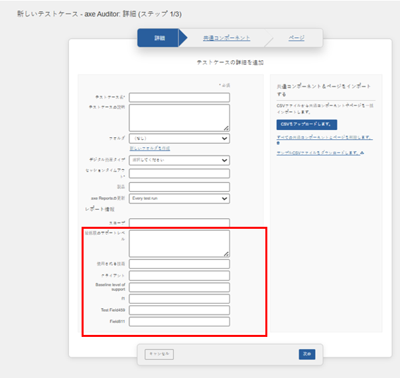Select the Field811 input box
Screen dimensions: 400x378
click(179, 322)
